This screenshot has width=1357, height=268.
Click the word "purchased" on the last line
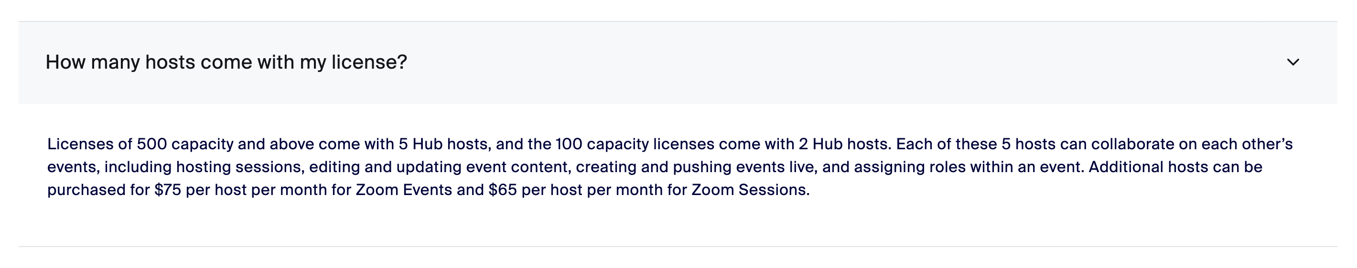click(86, 190)
